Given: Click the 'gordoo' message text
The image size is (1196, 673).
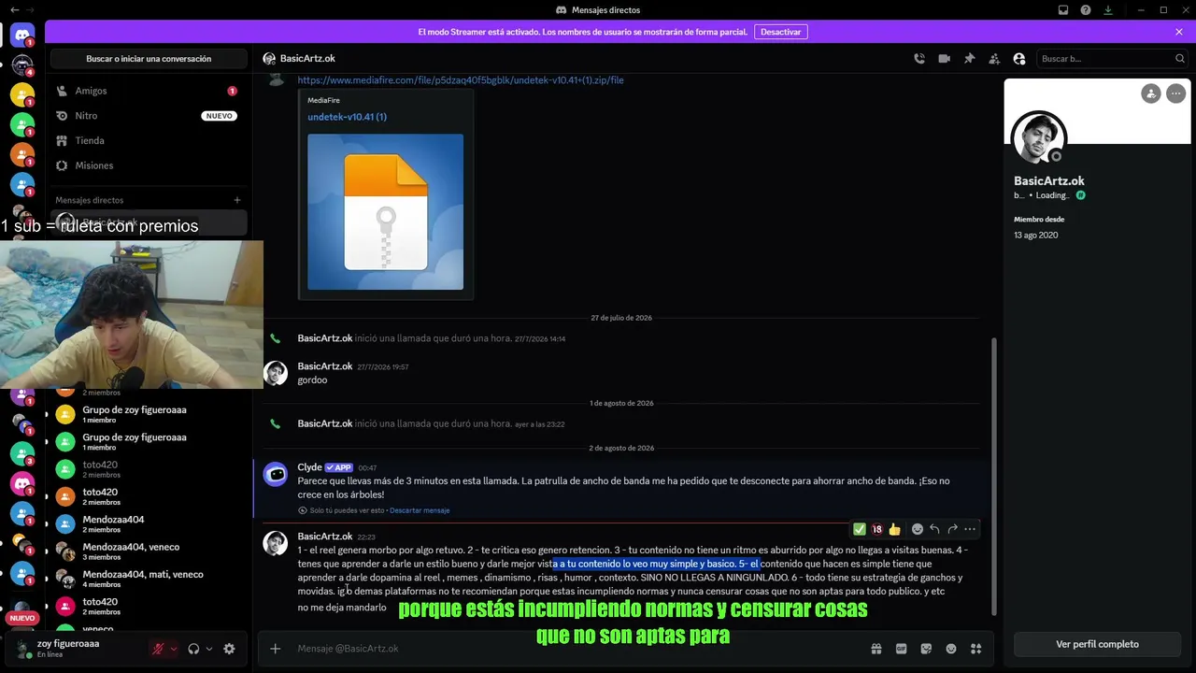Looking at the screenshot, I should (312, 380).
